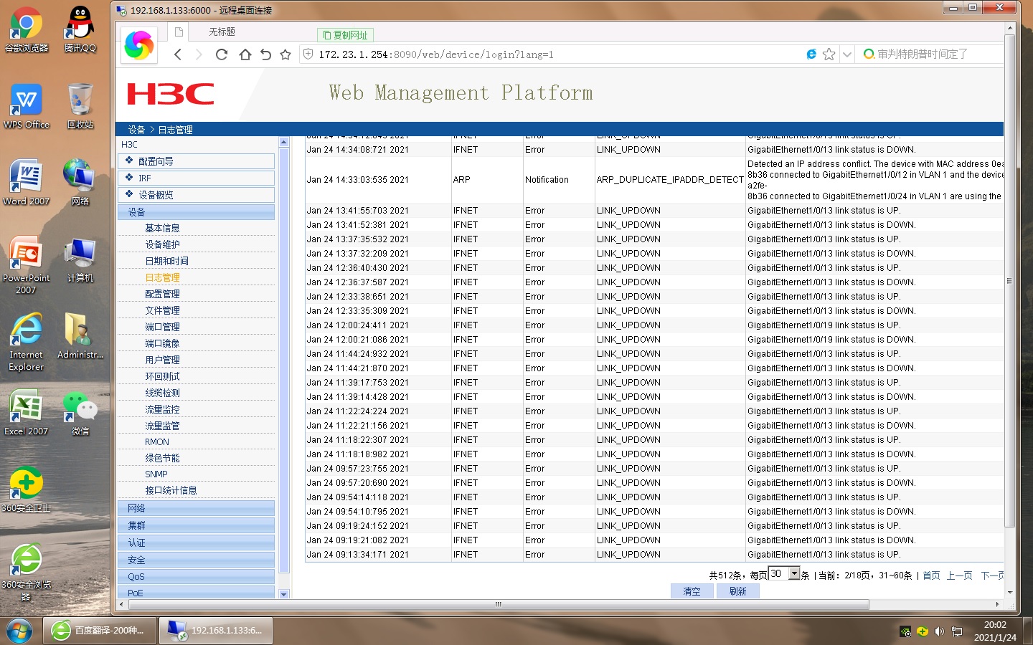Go to 上一页 previous page link

pos(959,575)
